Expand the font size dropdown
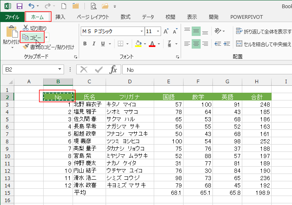Image resolution: width=292 pixels, height=205 pixels. (x=157, y=31)
